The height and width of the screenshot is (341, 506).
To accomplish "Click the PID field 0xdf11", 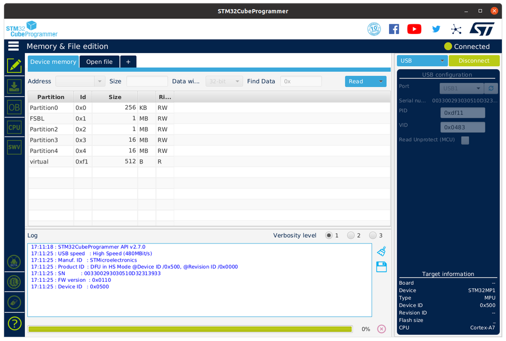I will (462, 113).
